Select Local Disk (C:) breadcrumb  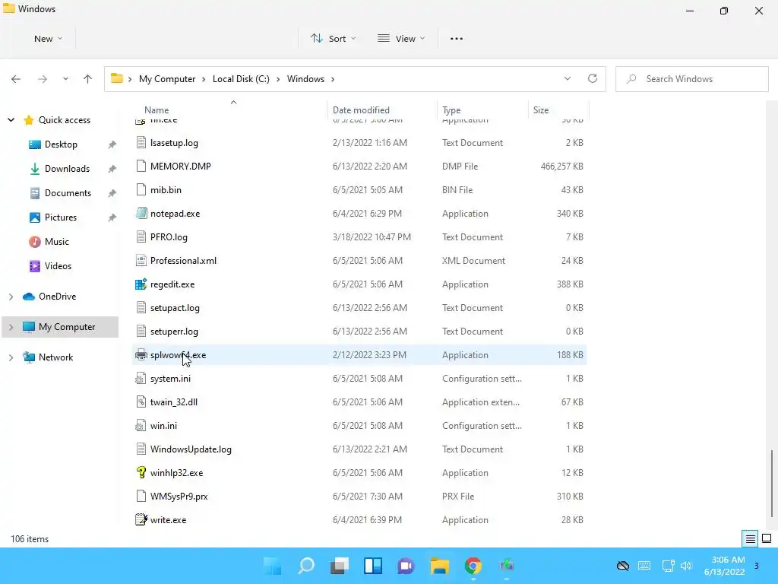(241, 79)
